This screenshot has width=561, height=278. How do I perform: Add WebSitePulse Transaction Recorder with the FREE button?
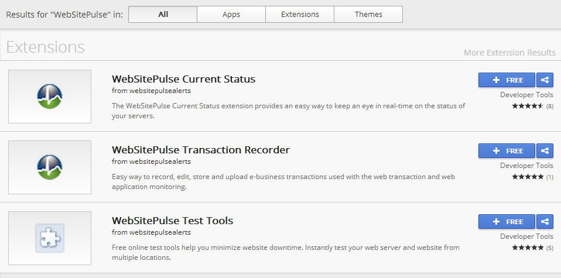coord(507,151)
